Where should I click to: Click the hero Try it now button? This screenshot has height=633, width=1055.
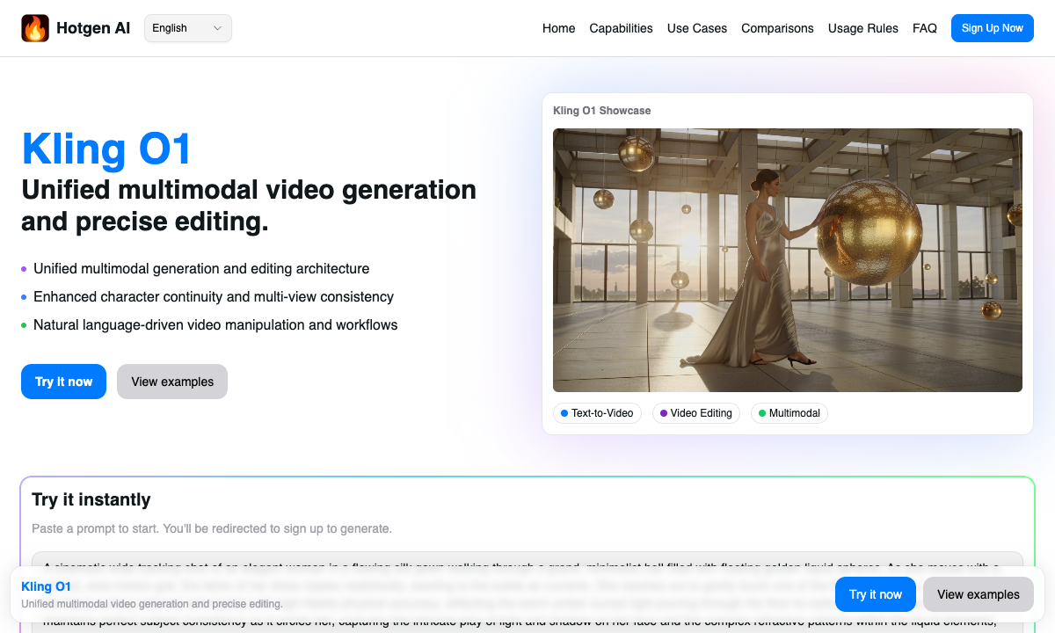point(63,382)
